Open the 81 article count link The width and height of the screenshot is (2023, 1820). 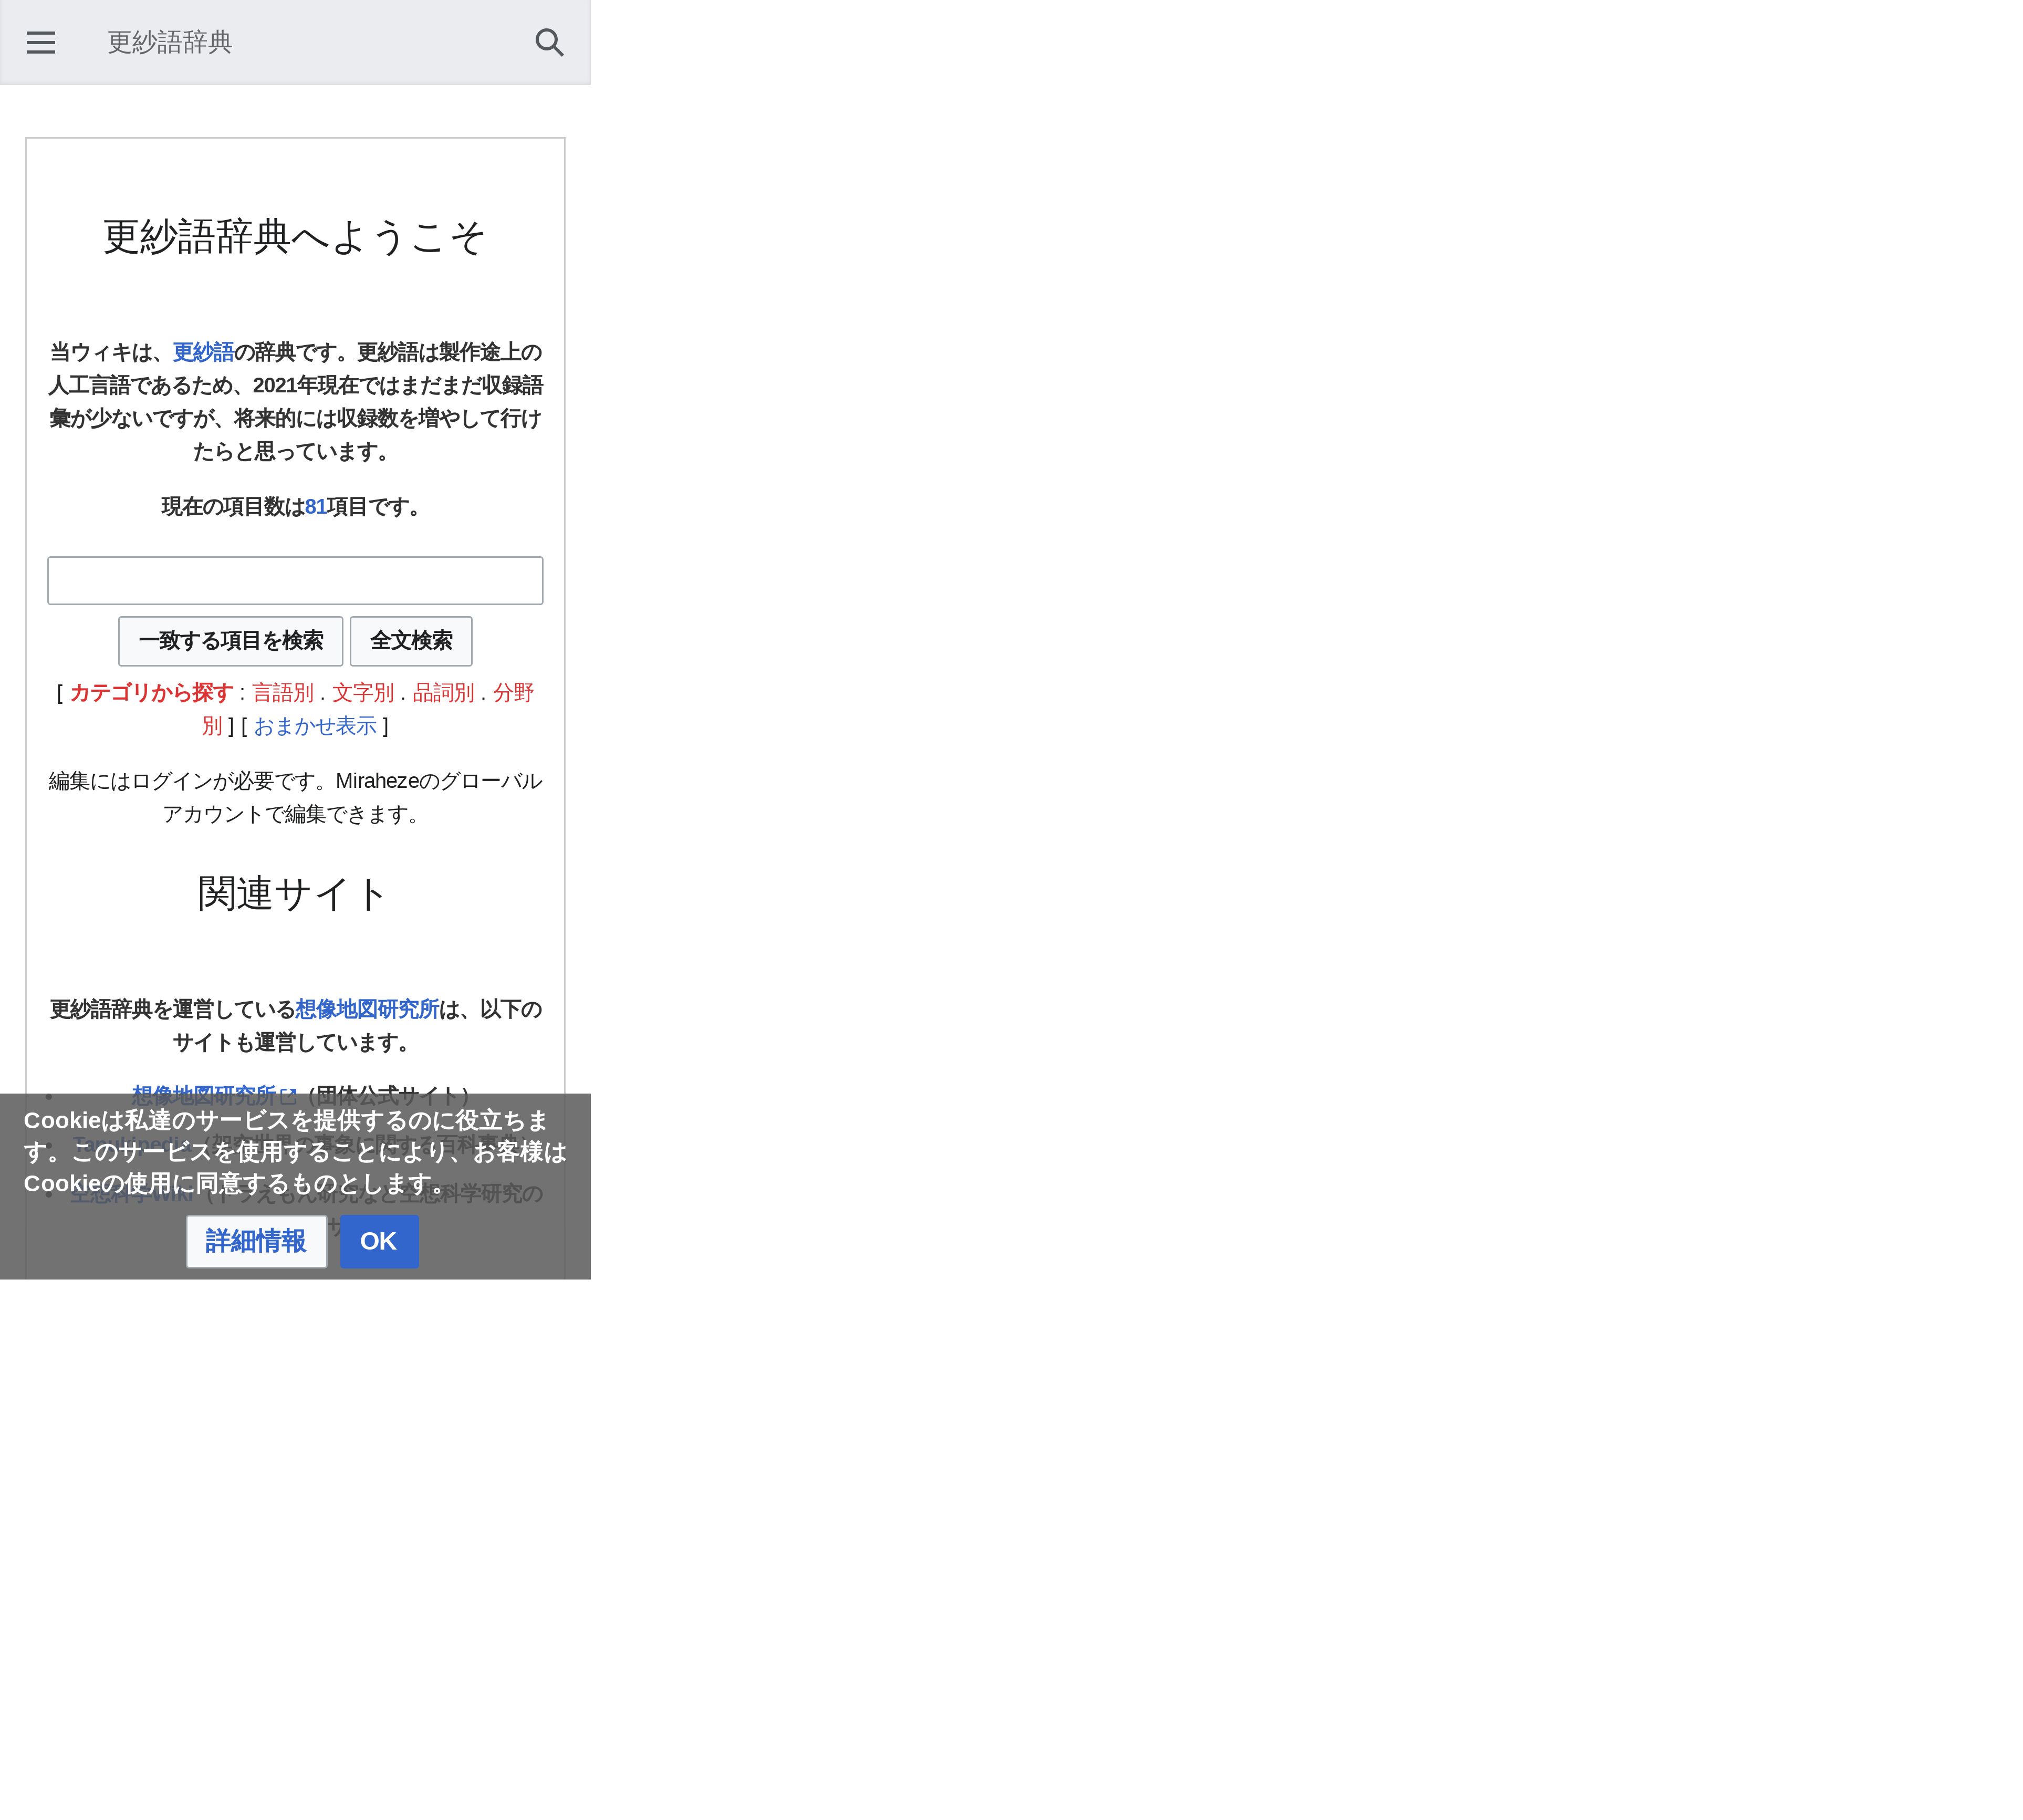tap(315, 507)
